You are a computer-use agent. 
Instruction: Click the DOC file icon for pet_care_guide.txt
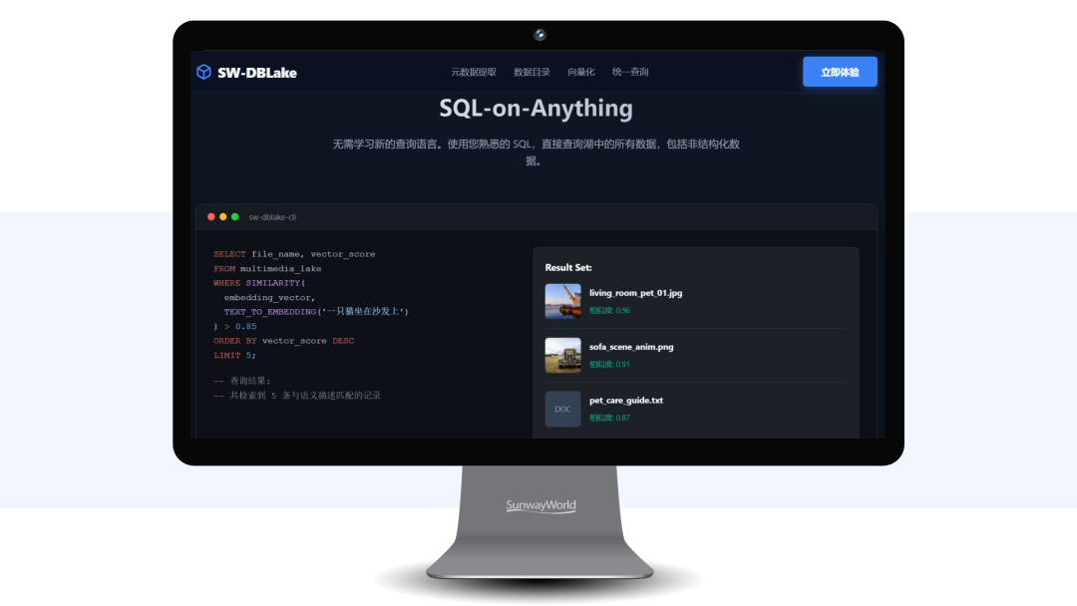tap(562, 409)
